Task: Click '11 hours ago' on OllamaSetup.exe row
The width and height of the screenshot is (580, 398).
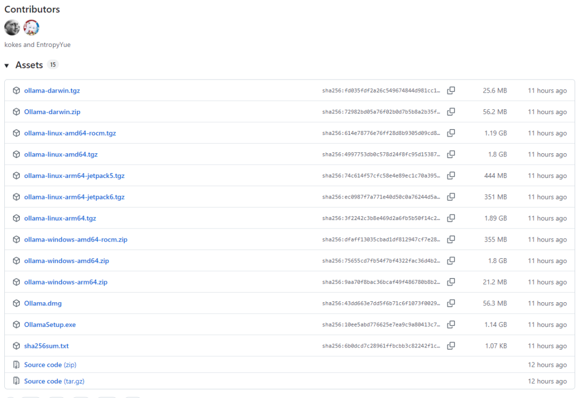Action: pos(547,325)
